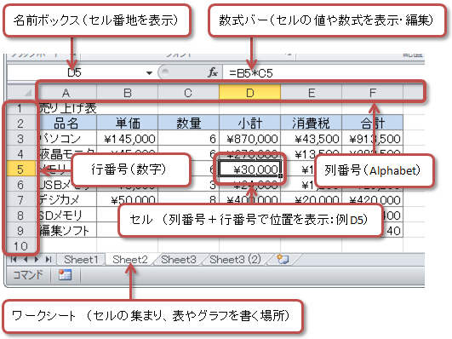Click the cell with ¥20,000

coord(312,199)
